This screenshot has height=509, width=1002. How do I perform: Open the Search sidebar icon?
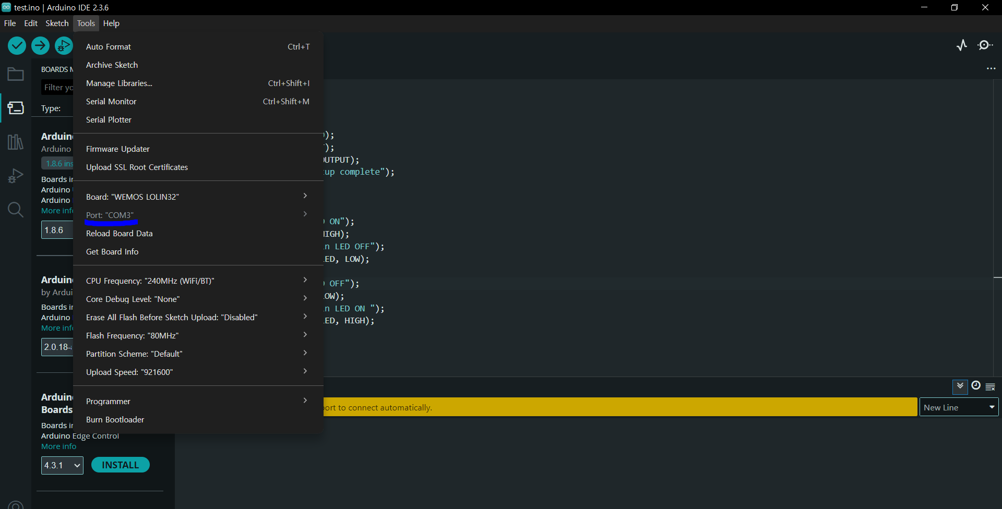(16, 210)
